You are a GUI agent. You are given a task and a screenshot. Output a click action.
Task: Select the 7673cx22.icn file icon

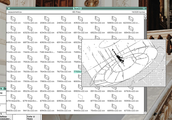coord(63,67)
